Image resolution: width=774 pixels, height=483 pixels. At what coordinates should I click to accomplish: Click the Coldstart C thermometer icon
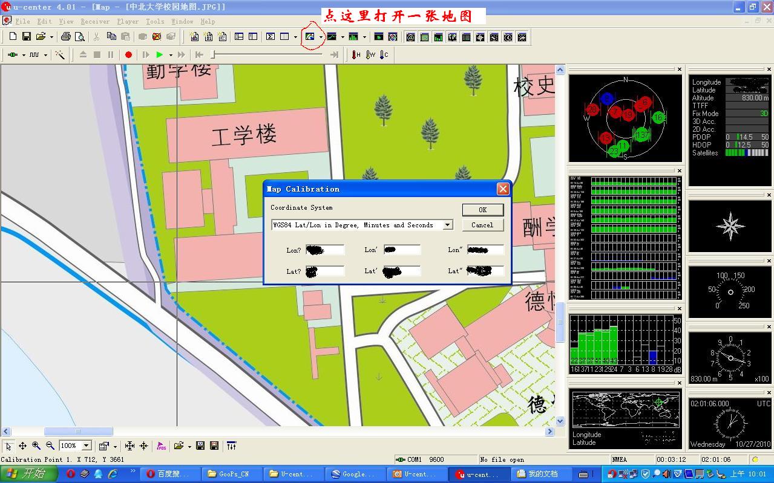point(384,54)
